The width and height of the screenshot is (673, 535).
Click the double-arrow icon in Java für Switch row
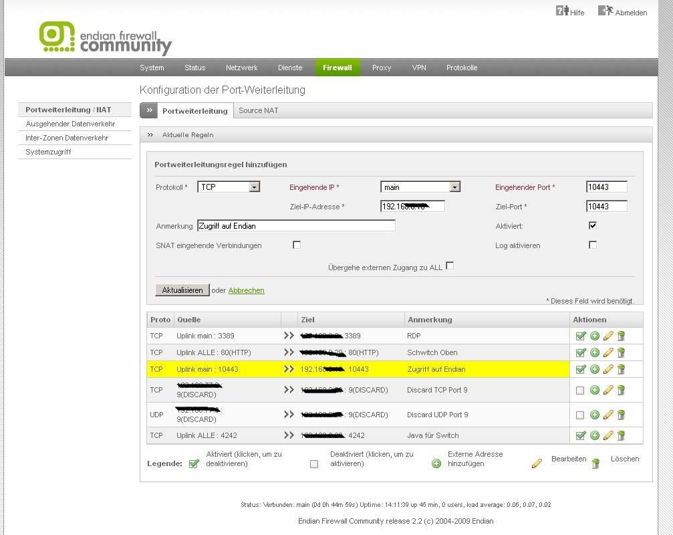click(289, 435)
